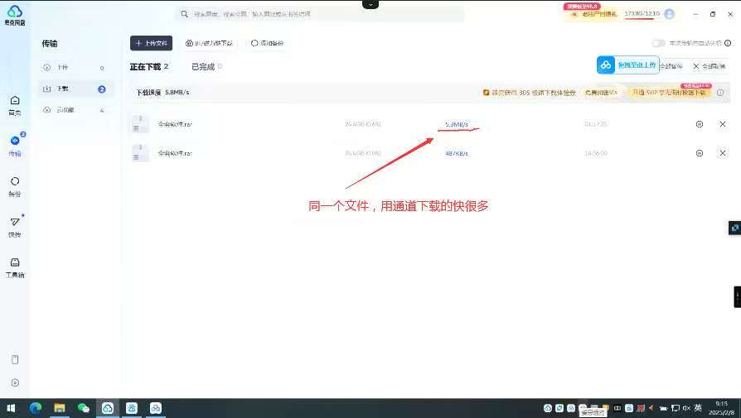The height and width of the screenshot is (418, 741).
Task: Switch to the Completed (已完成) tab
Action: [206, 67]
